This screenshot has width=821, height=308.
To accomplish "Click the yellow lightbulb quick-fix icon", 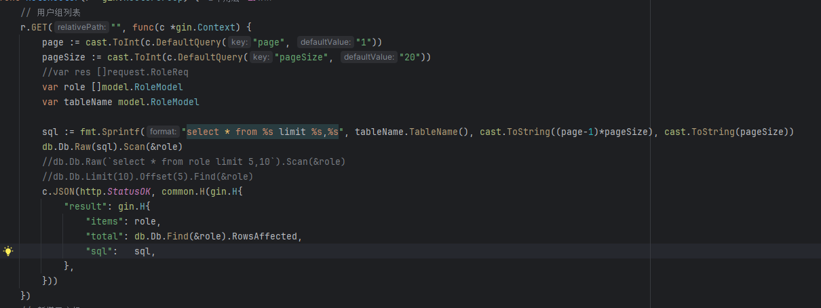I will [8, 251].
